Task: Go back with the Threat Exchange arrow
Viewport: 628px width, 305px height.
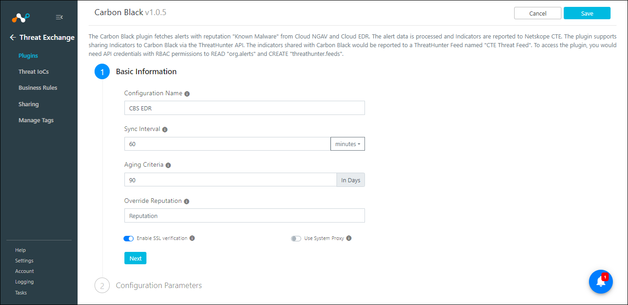Action: 13,38
